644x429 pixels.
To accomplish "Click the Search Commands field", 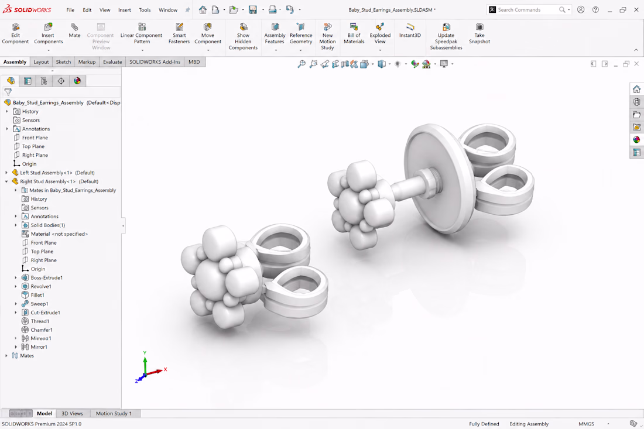I will (528, 10).
